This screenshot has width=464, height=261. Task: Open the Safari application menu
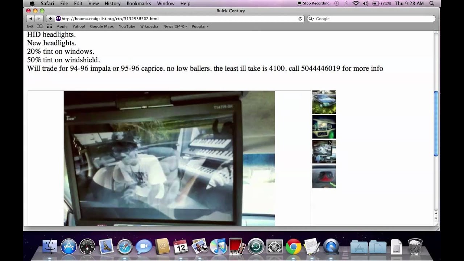coord(47,4)
